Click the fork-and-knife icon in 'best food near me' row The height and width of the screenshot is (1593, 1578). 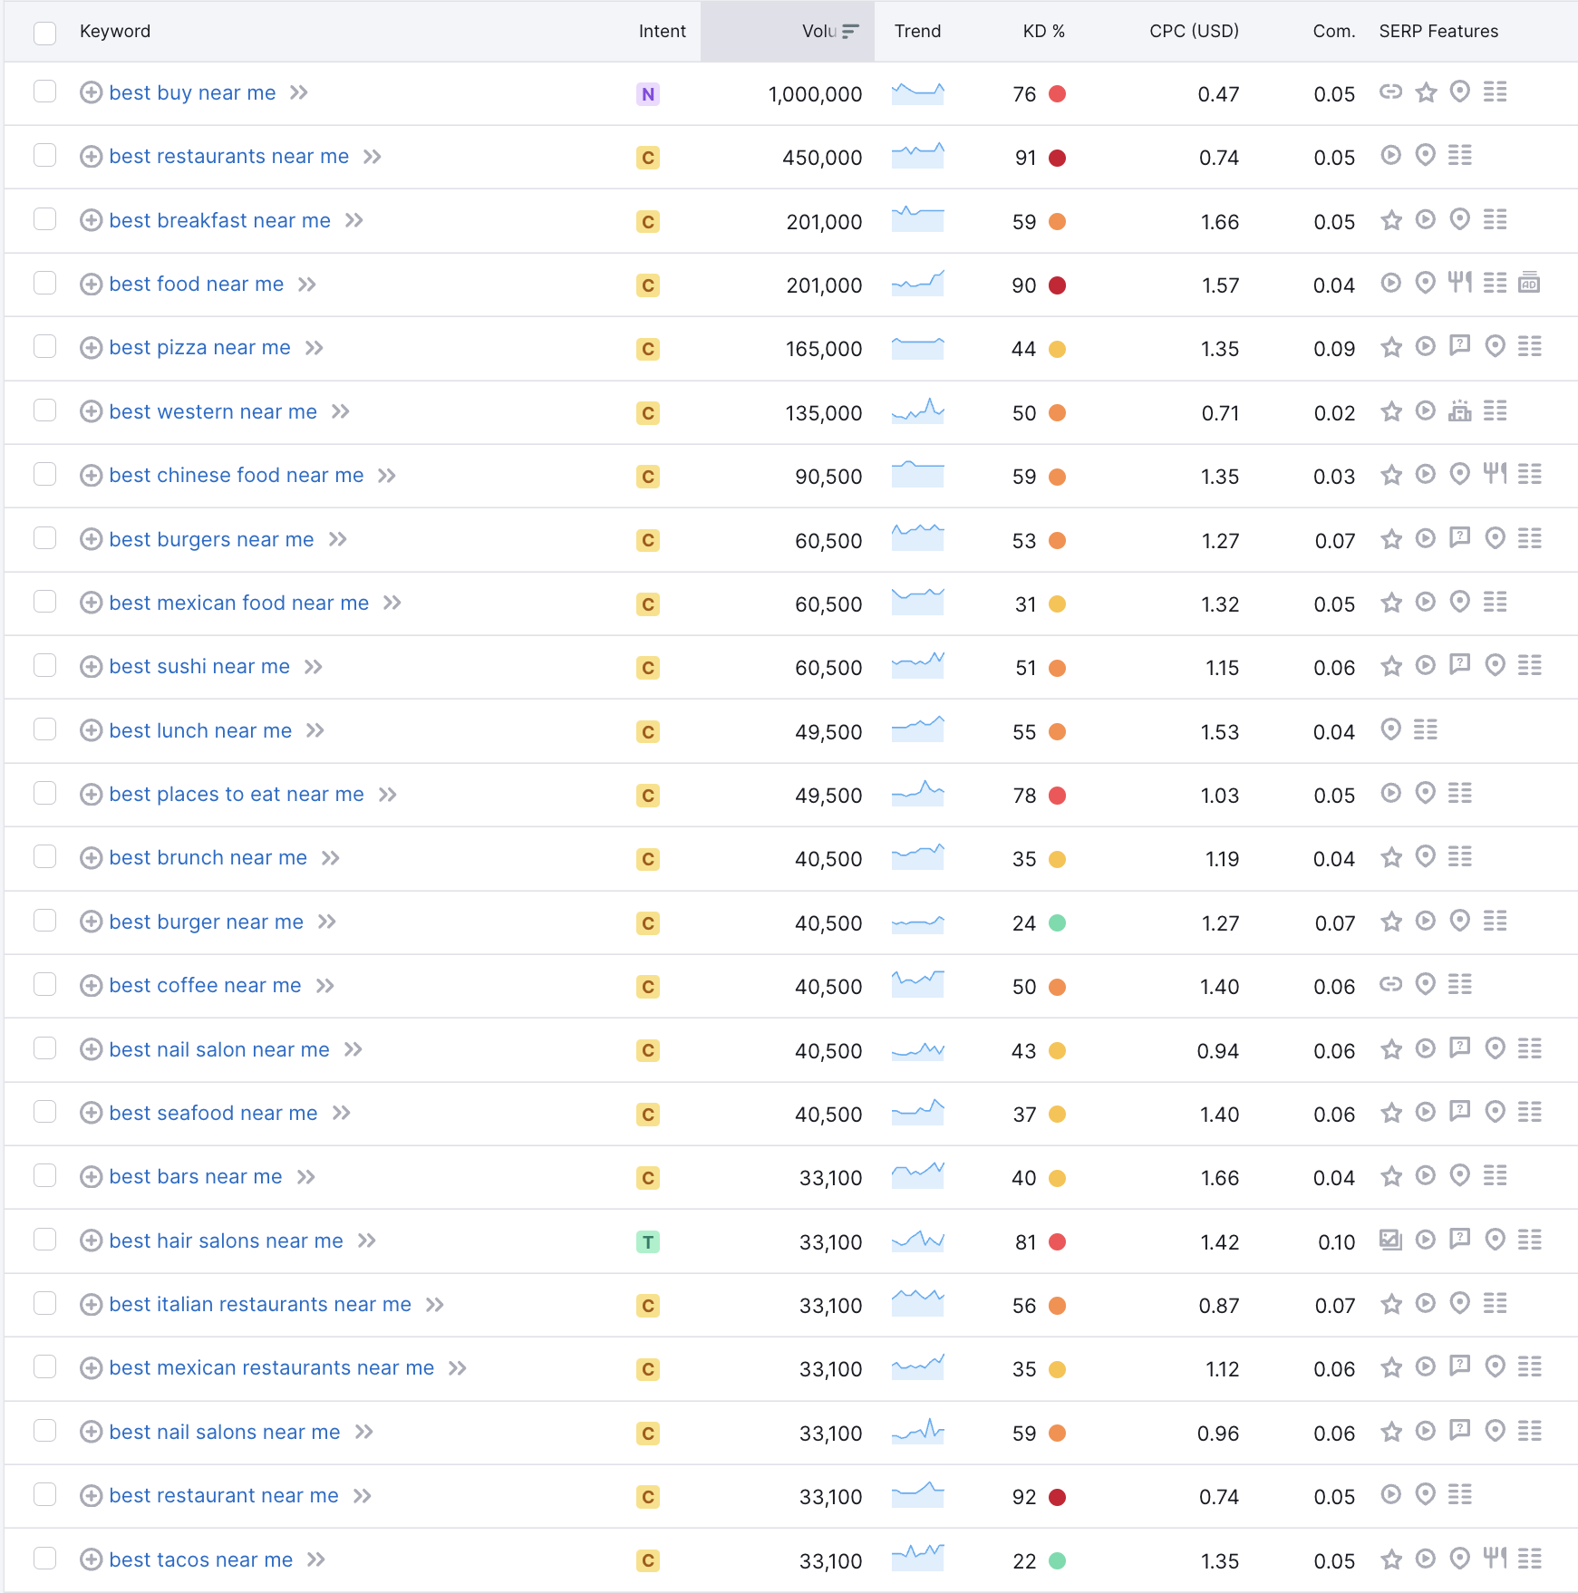point(1459,283)
